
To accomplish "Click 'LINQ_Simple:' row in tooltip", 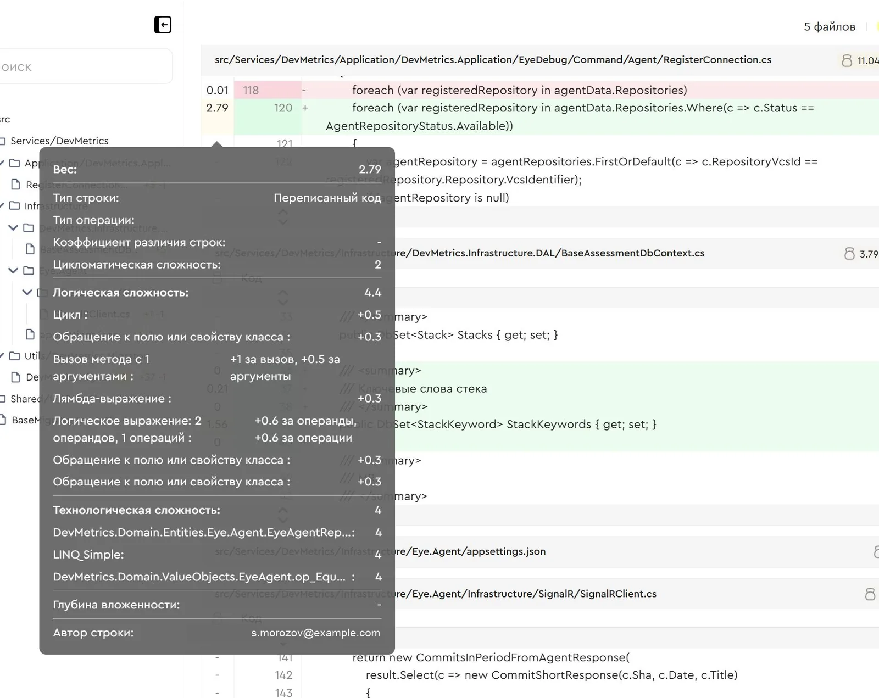I will [217, 555].
